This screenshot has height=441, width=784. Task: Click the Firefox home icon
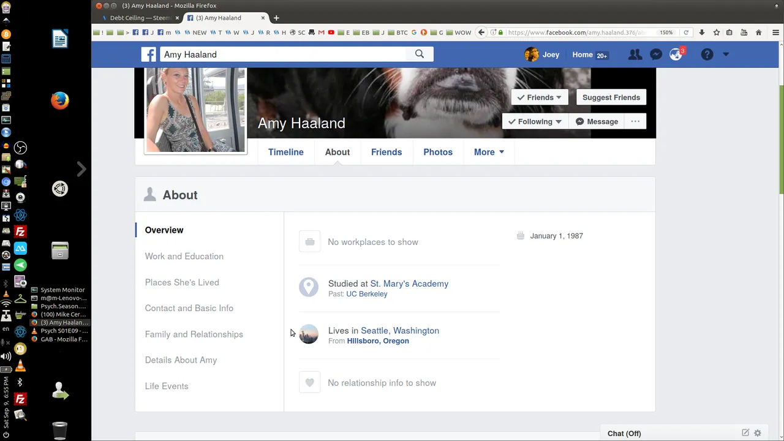[x=758, y=32]
